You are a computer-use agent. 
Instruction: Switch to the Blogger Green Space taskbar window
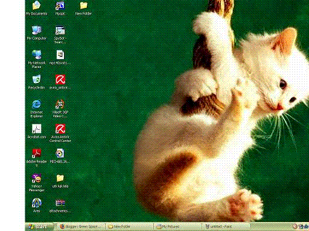click(x=81, y=227)
